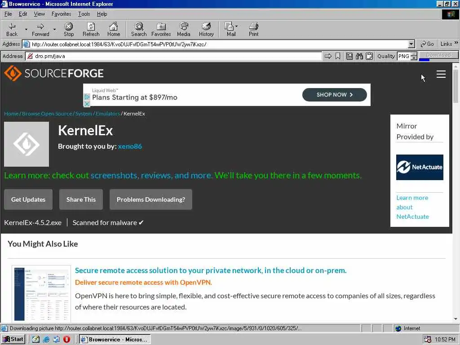The width and height of the screenshot is (460, 345).
Task: Click Opera icon in quick launch
Action: click(x=66, y=339)
